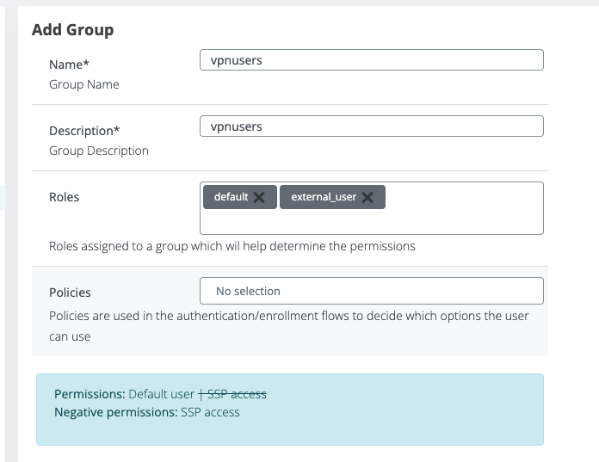Screen dimensions: 599x462
Task: Click the Description* field label
Action: click(x=84, y=131)
